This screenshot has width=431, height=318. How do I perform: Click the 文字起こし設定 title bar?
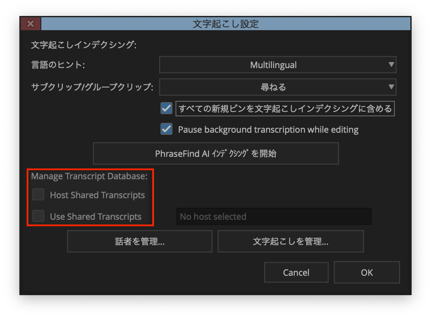point(225,24)
